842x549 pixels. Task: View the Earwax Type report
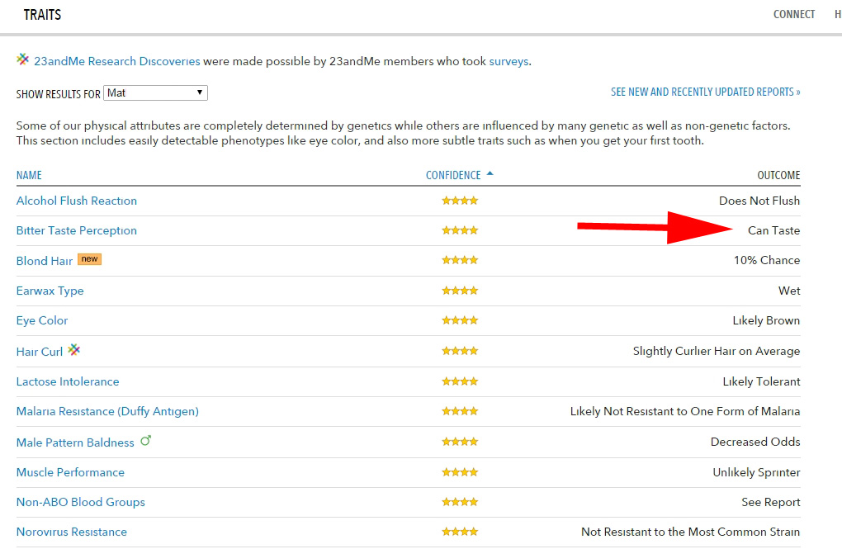click(50, 291)
